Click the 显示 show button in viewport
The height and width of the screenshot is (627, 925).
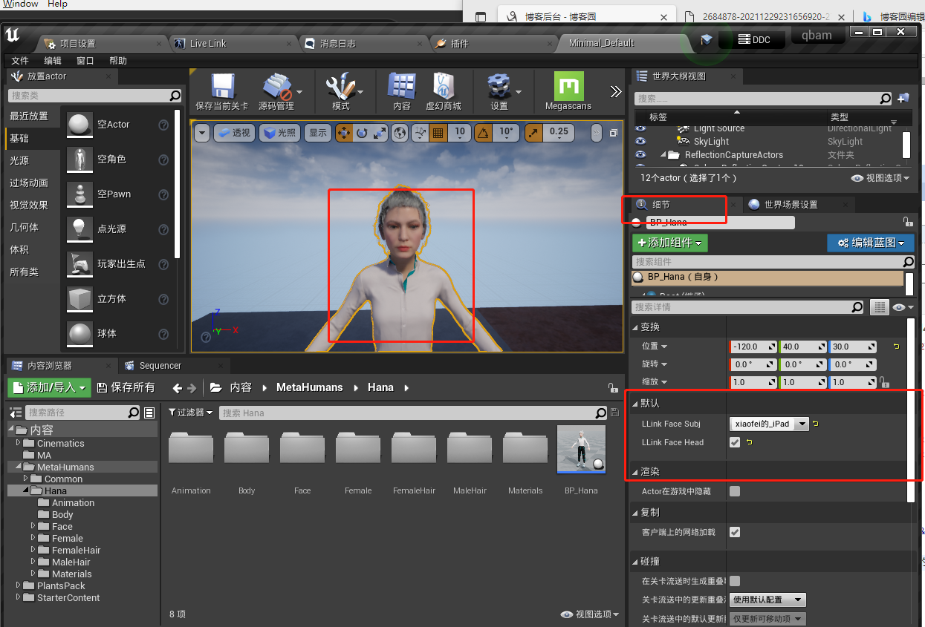tap(318, 133)
